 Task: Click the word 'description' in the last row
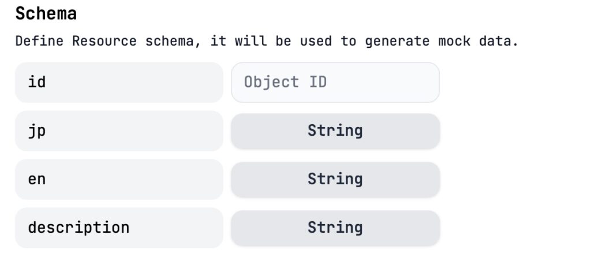click(78, 228)
